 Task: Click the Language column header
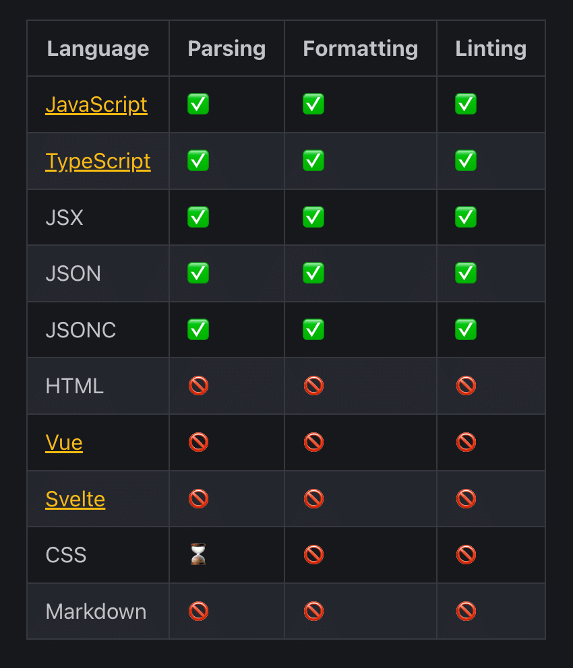98,48
